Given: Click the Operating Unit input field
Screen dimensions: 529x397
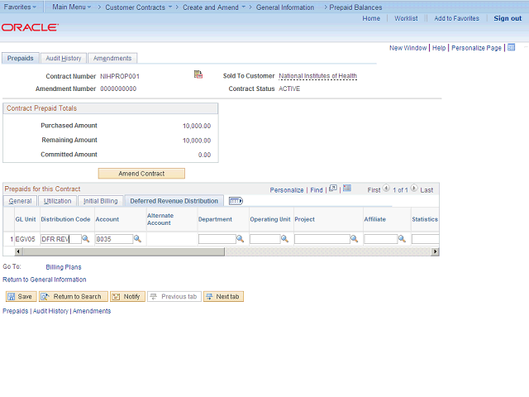Looking at the screenshot, I should click(x=264, y=239).
